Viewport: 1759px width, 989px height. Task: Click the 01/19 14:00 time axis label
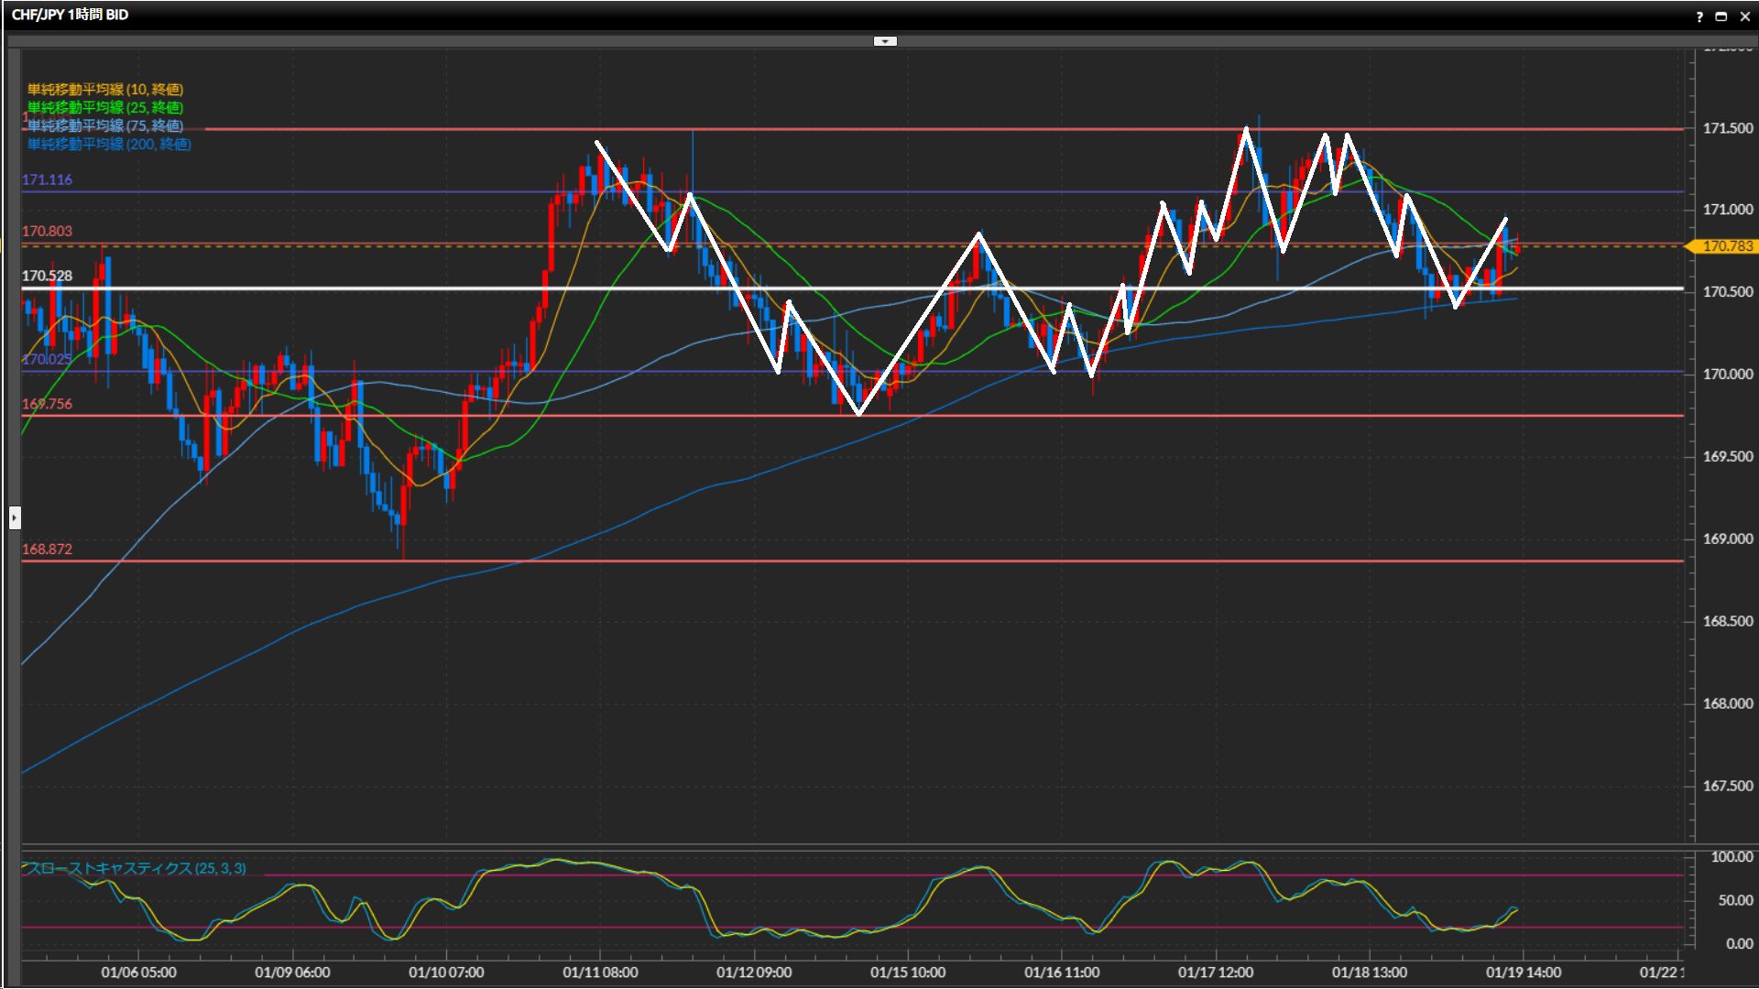point(1523,973)
